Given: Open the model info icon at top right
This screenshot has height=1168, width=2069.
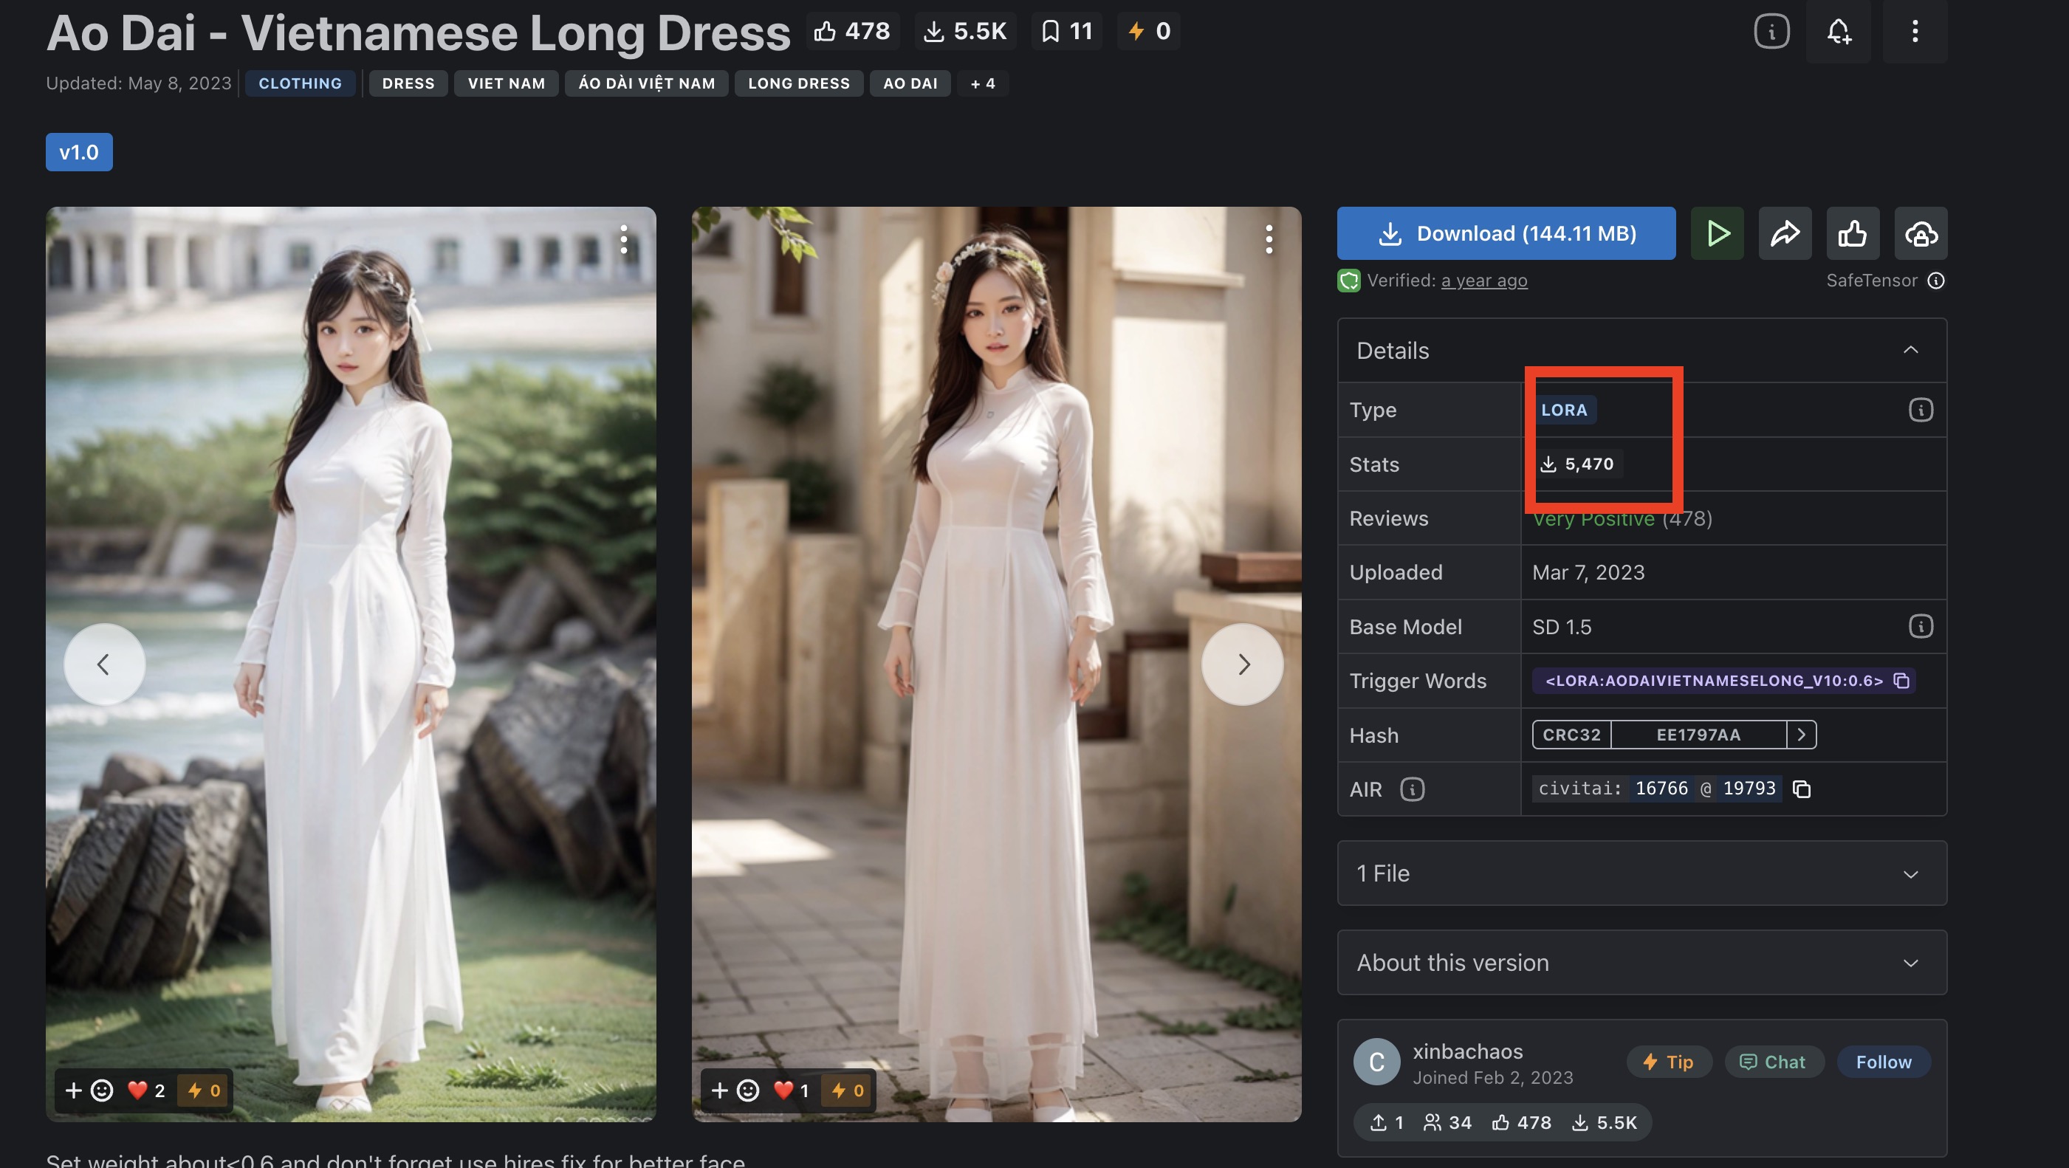Looking at the screenshot, I should point(1771,31).
